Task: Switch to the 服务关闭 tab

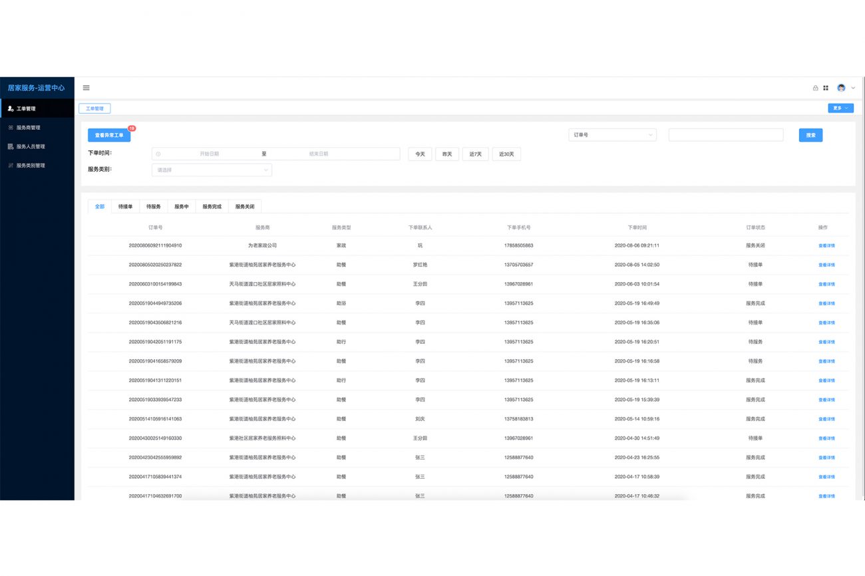Action: point(245,207)
